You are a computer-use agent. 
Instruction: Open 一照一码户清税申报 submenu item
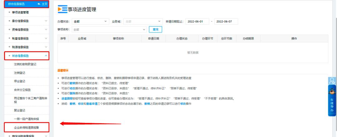click(x=27, y=119)
